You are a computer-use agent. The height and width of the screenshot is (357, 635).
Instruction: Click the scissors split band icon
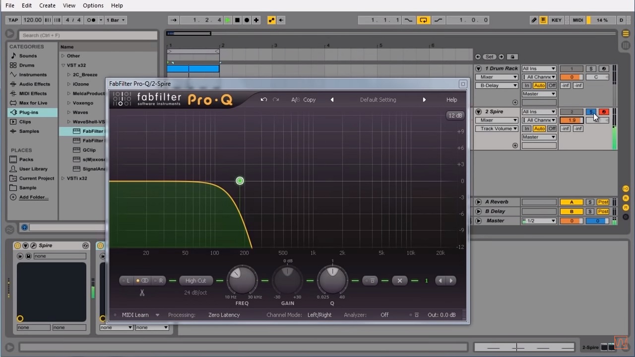[x=142, y=293]
